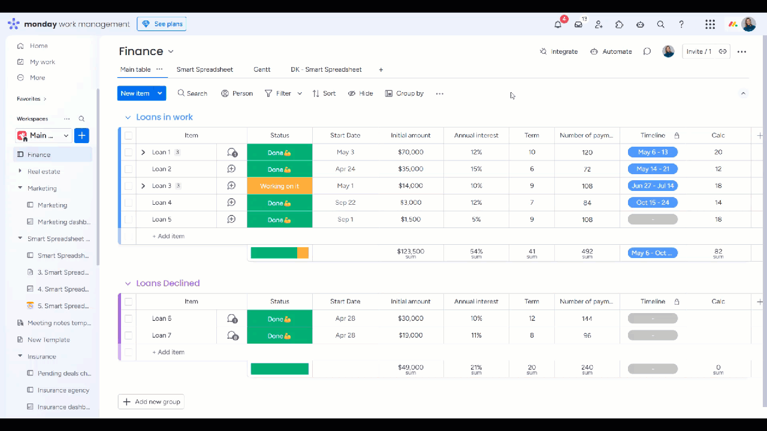
Task: Open the notifications bell icon
Action: pos(558,25)
